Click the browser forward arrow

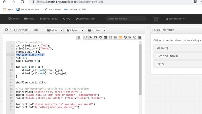[x=13, y=2]
